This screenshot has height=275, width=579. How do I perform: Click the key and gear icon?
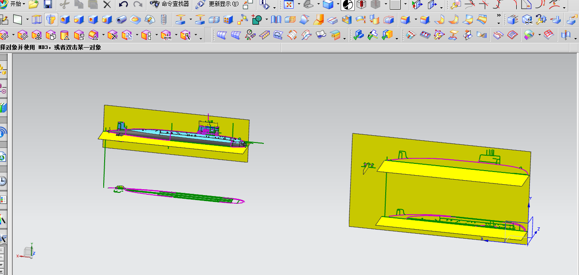coord(541,20)
